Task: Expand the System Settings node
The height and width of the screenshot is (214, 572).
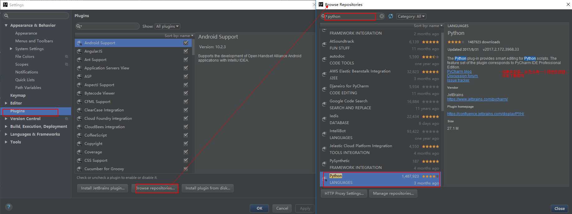Action: pos(11,49)
